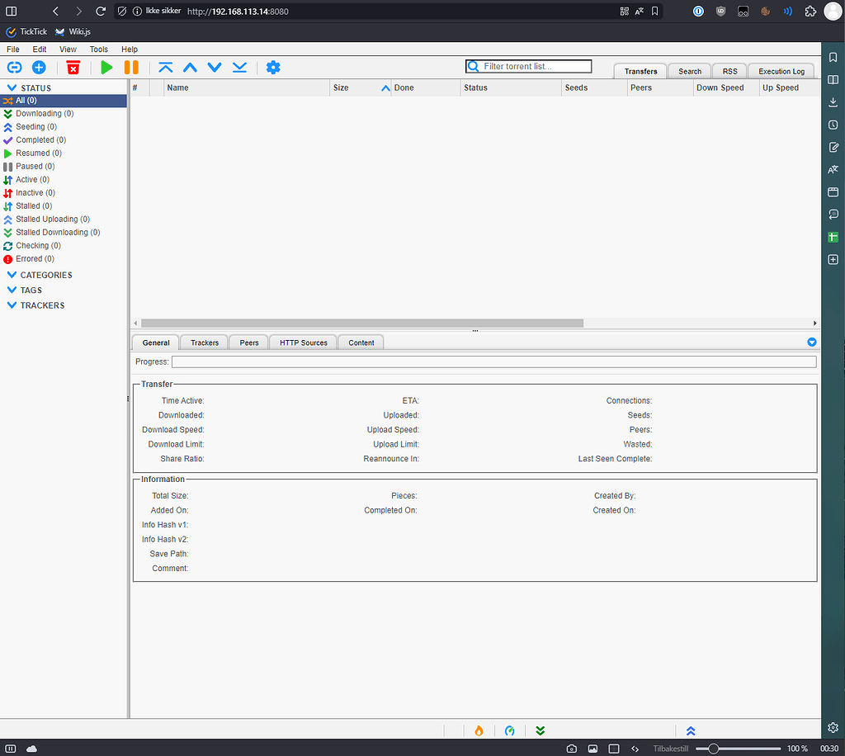Viewport: 845px width, 756px height.
Task: Switch to the Execution Log view
Action: 781,71
